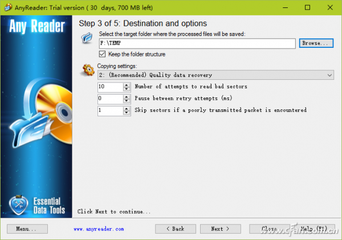Click 'Copying settings:' label

point(117,66)
